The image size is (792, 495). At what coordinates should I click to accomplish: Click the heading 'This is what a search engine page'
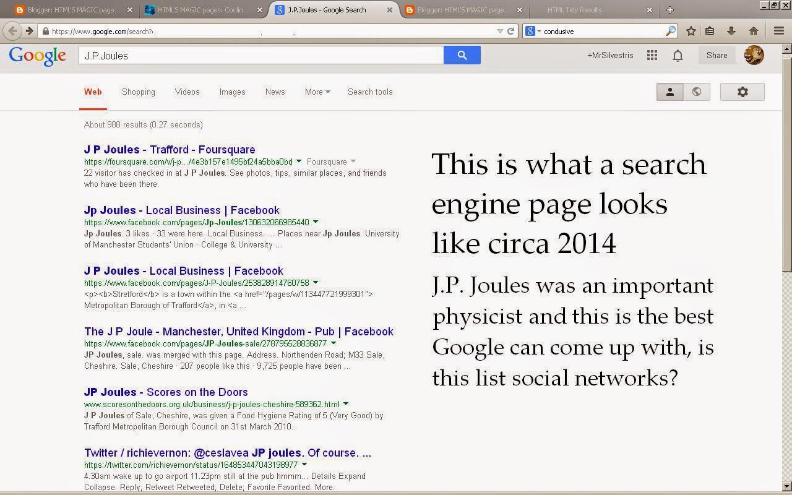point(569,204)
